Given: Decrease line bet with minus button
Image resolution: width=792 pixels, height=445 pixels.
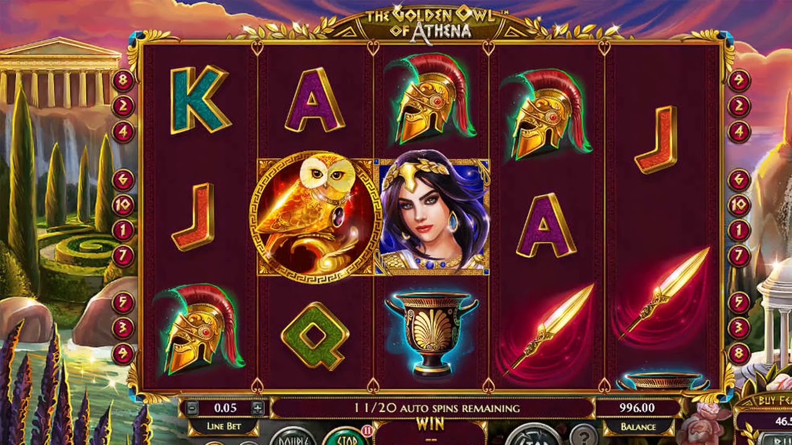Looking at the screenshot, I should tap(192, 409).
